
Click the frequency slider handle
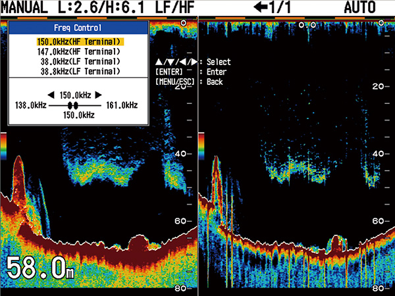coord(73,105)
